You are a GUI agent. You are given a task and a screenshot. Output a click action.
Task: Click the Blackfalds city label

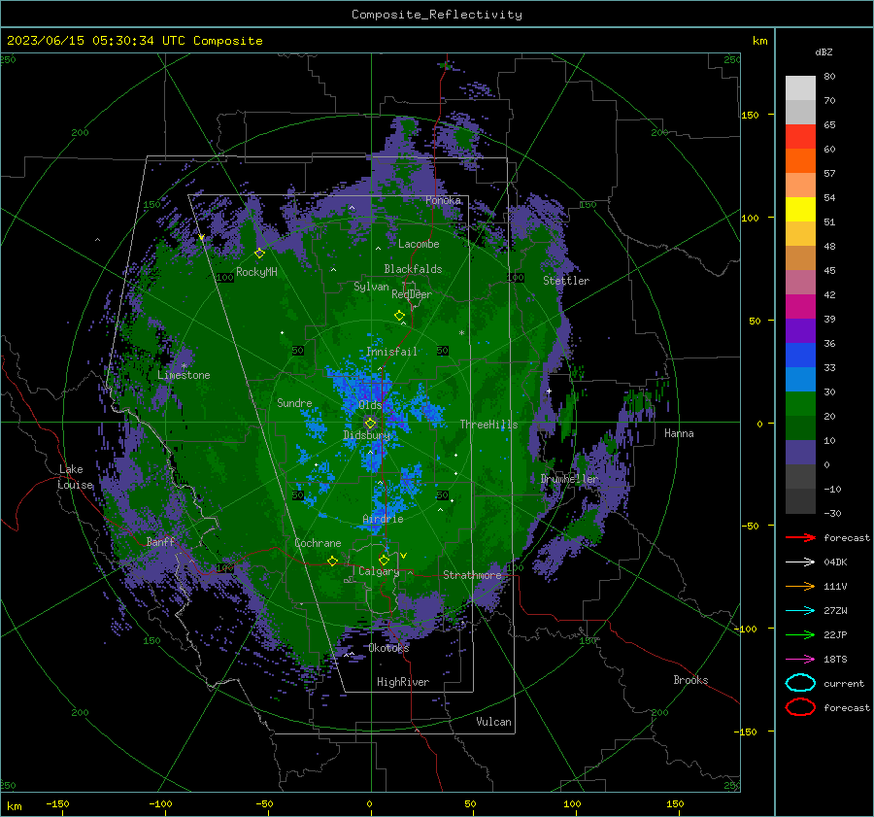(x=413, y=269)
